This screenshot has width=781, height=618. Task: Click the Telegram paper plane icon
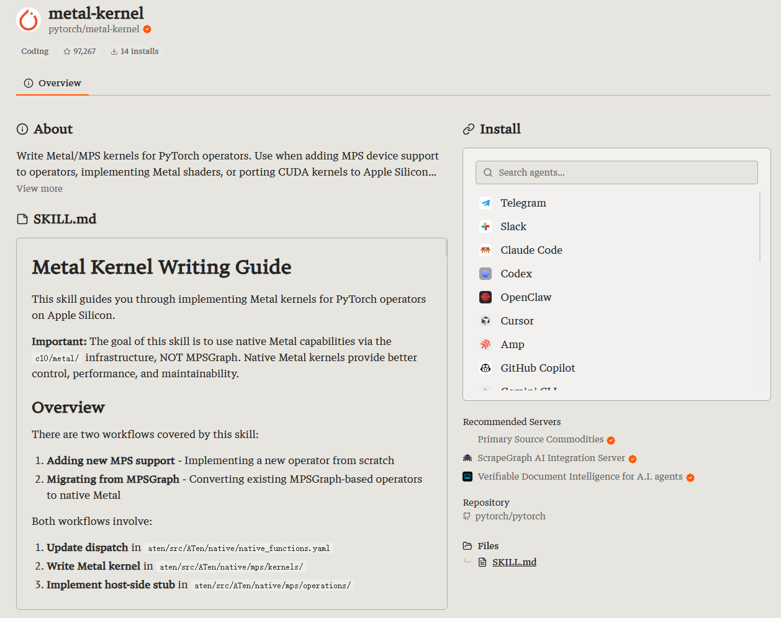(x=485, y=203)
